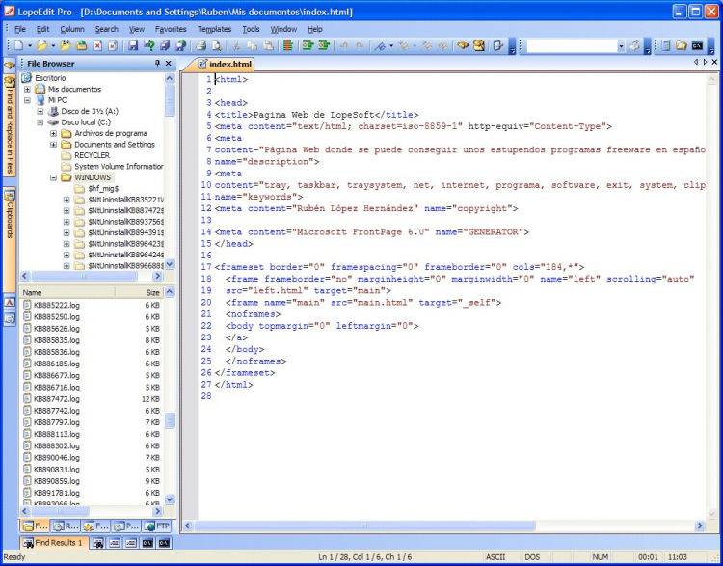Open the Templates menu
This screenshot has width=723, height=566.
click(x=214, y=29)
